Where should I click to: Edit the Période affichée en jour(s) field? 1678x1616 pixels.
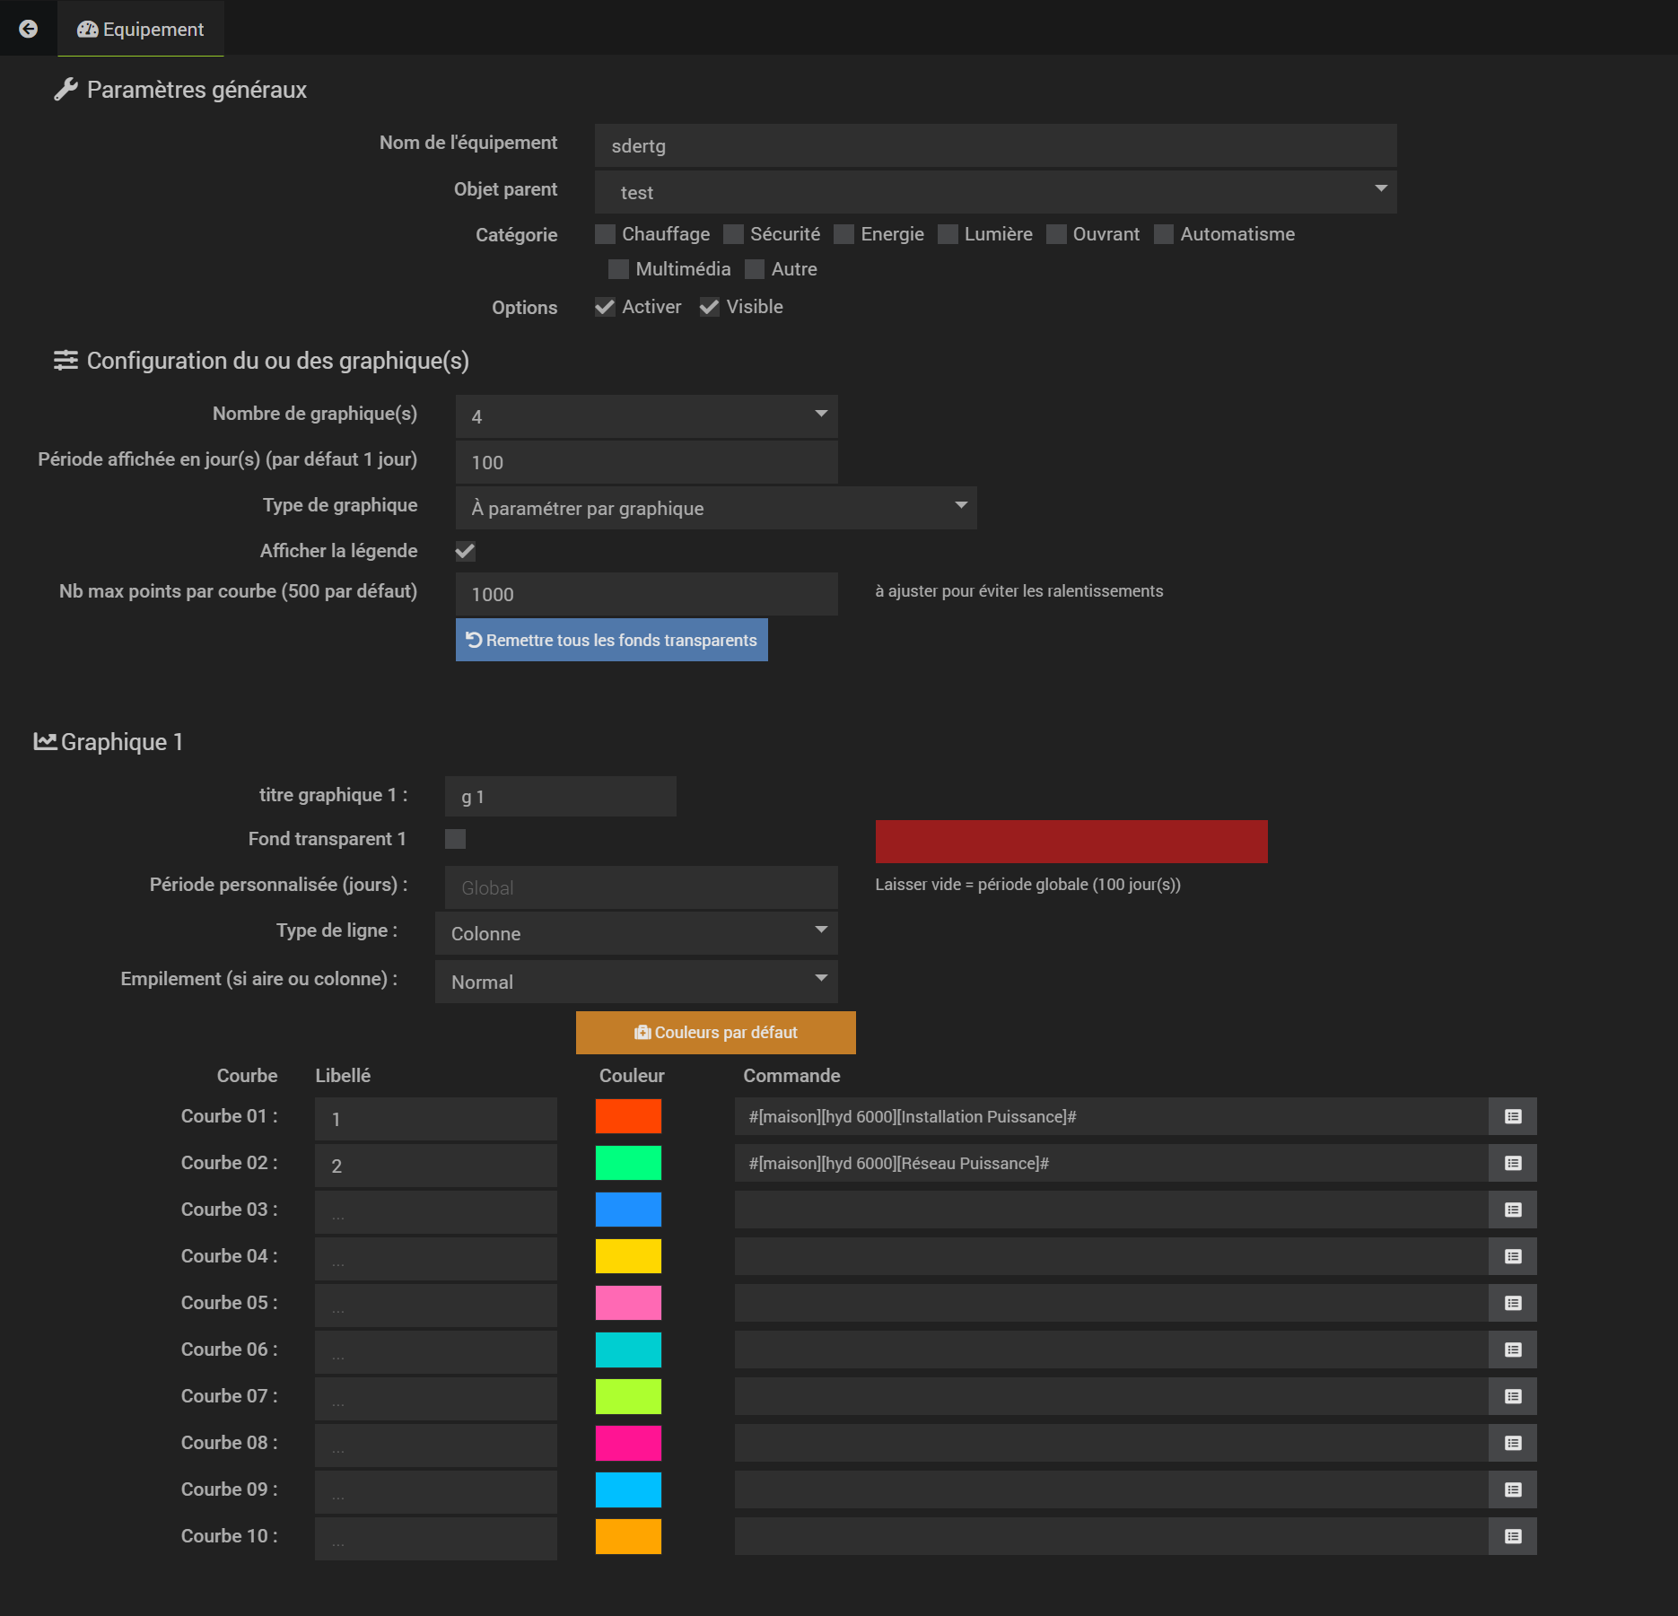tap(647, 462)
